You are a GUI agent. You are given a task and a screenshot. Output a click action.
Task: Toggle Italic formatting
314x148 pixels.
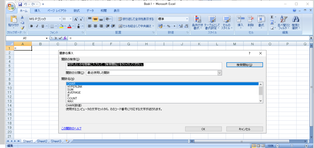coord(37,26)
